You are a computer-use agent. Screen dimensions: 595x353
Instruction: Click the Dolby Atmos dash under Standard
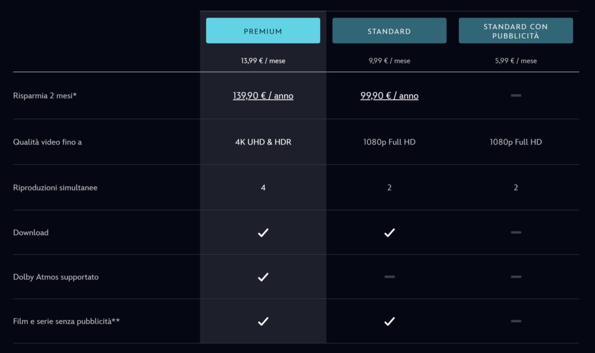[x=389, y=277]
